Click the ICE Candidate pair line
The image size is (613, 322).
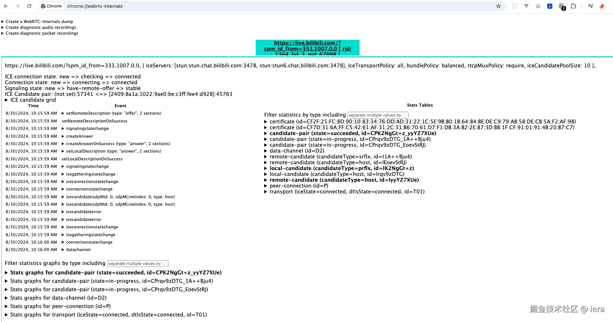point(119,94)
